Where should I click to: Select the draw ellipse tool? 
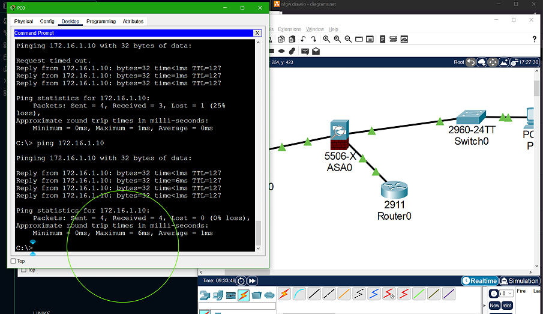(281, 51)
